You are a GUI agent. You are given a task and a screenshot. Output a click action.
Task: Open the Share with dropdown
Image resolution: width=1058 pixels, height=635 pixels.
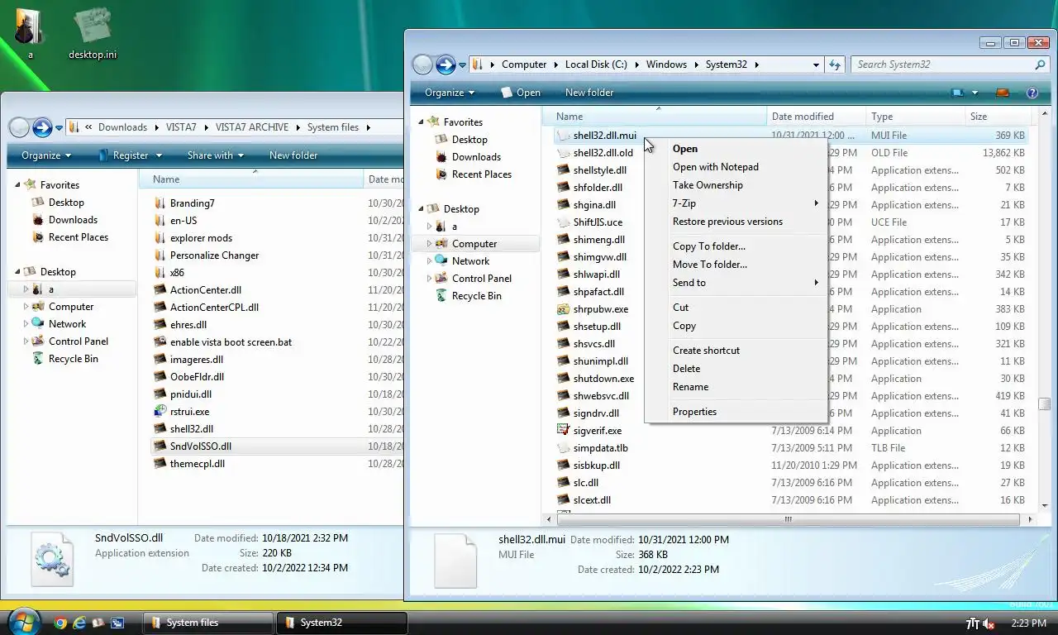click(x=216, y=155)
